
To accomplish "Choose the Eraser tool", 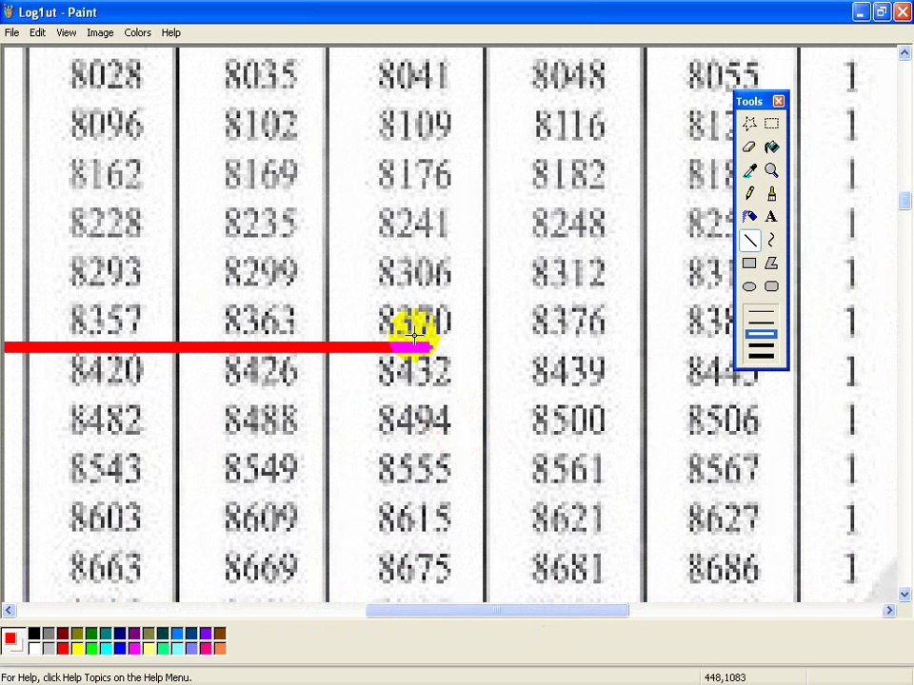I will coord(749,147).
